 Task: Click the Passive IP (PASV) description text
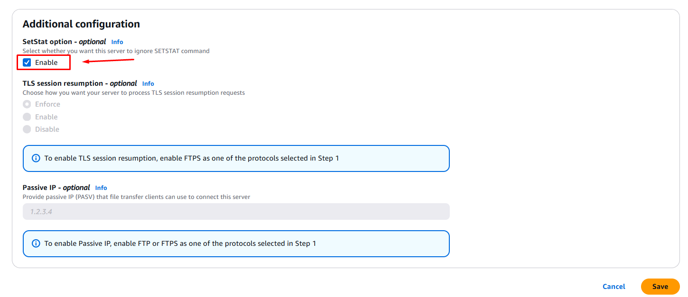click(136, 197)
